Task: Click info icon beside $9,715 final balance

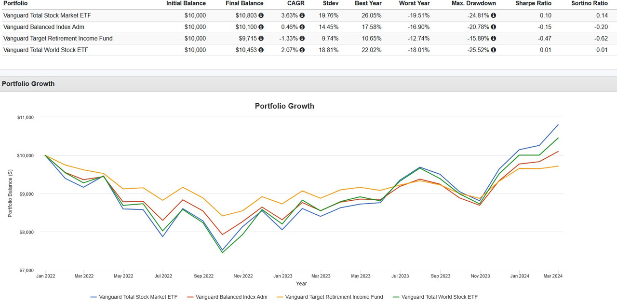Action: [261, 39]
